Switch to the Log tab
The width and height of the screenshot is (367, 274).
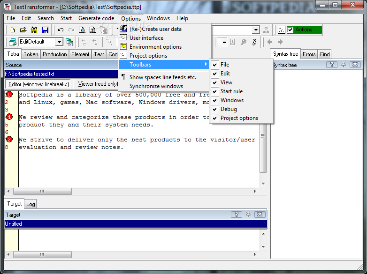[31, 204]
